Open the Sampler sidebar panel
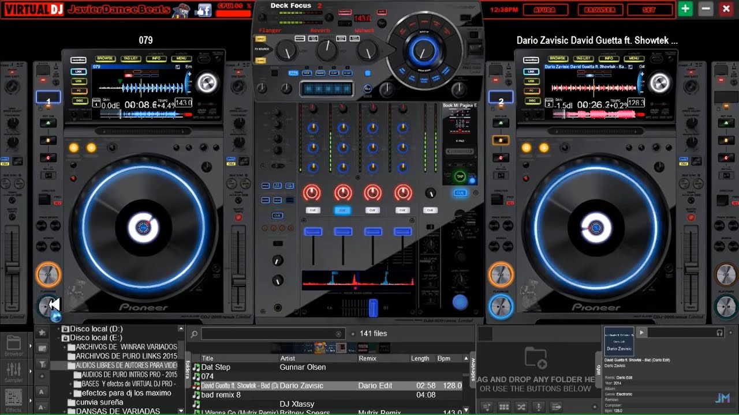The image size is (739, 415). (x=14, y=372)
